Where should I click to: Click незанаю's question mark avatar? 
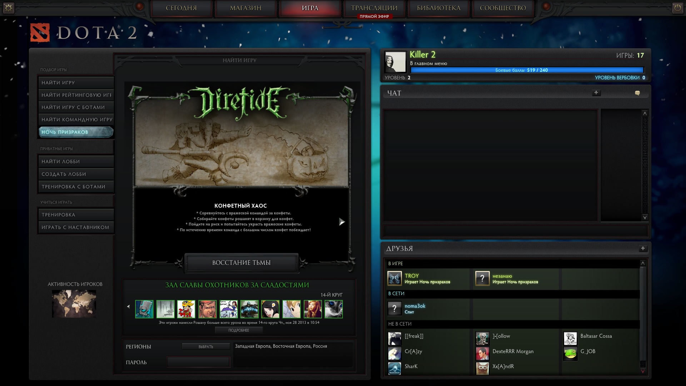(x=482, y=278)
